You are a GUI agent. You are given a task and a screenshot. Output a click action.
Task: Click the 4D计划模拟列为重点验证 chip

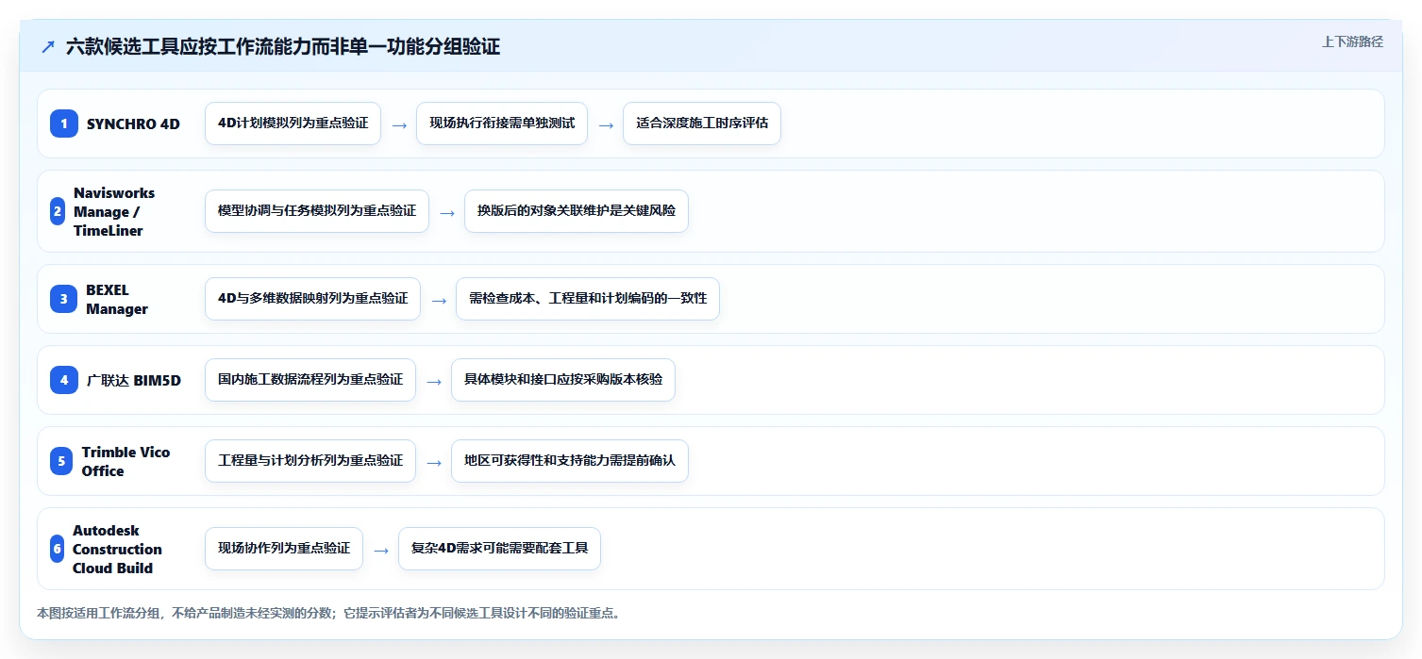pos(293,124)
